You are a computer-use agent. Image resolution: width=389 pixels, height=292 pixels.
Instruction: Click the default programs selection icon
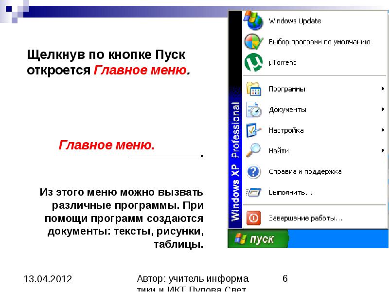tap(253, 42)
